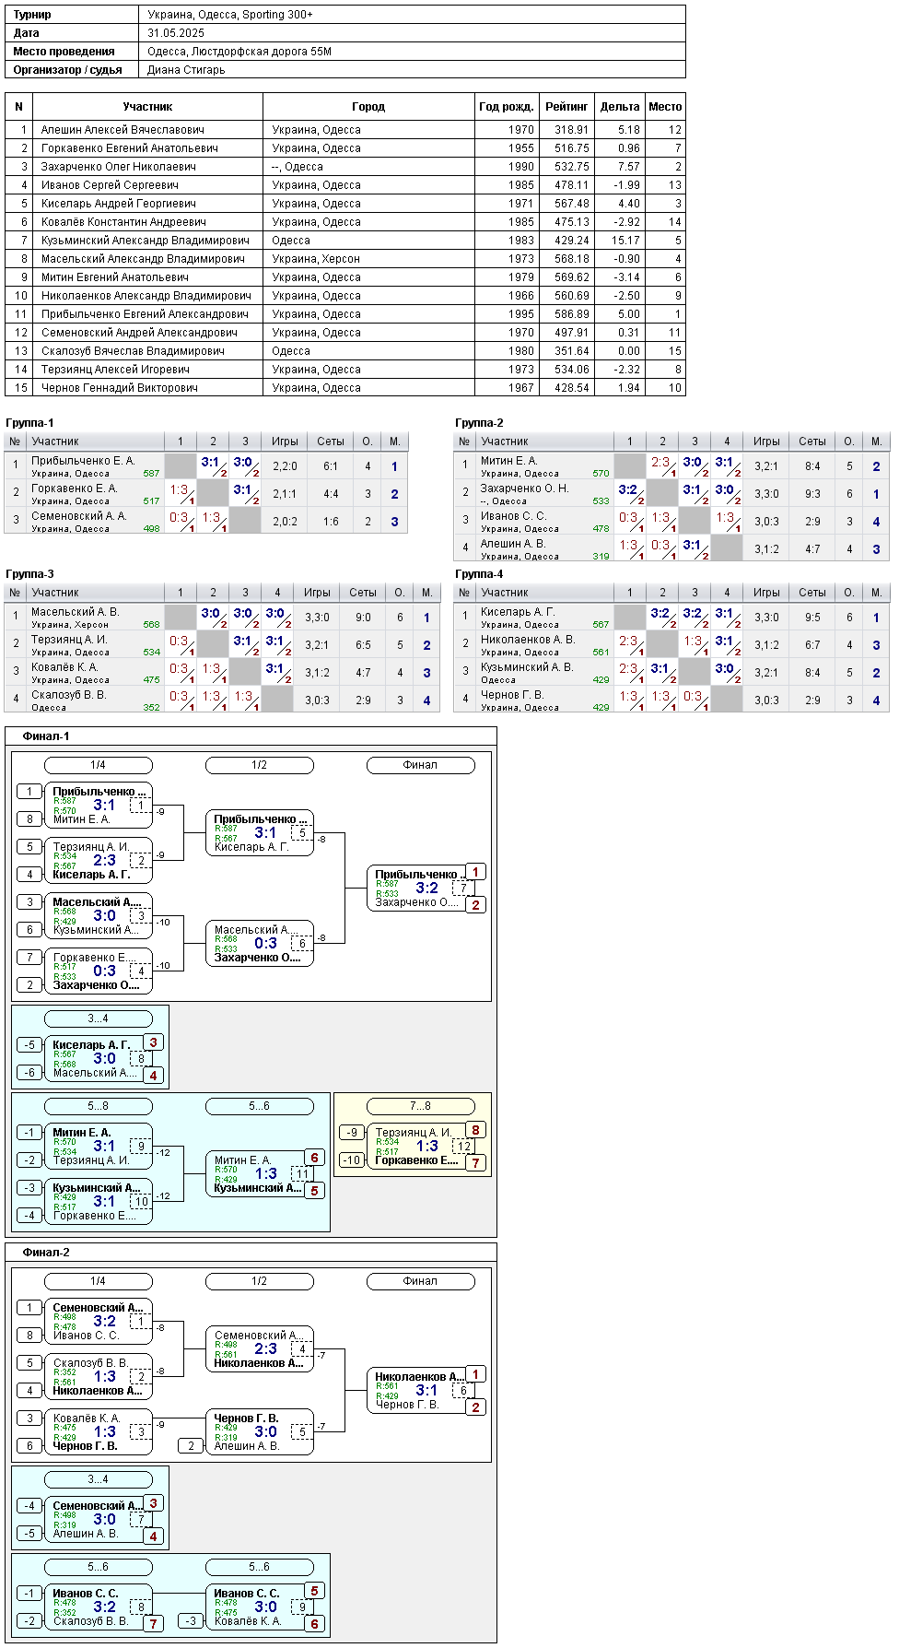Select participant 'Митин Евгений Анатольевич'
This screenshot has height=1648, width=899.
tap(115, 277)
